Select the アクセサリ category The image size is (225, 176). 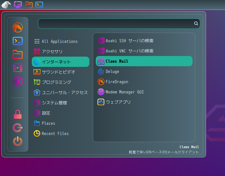click(60, 52)
